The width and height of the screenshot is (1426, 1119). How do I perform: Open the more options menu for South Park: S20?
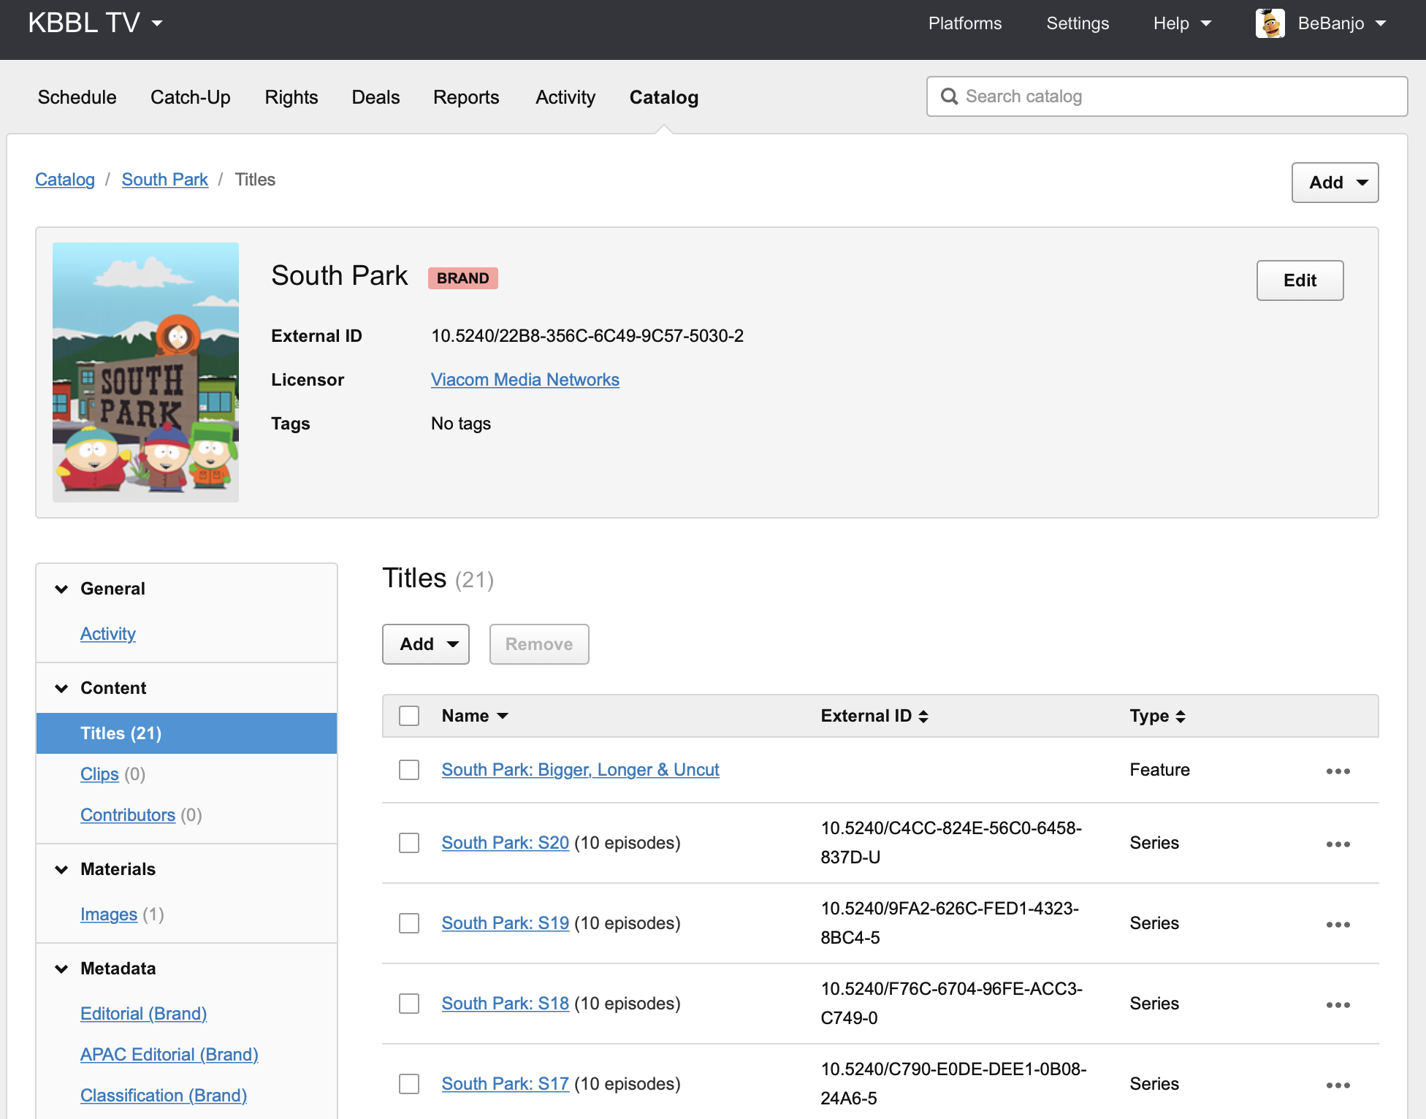1338,844
